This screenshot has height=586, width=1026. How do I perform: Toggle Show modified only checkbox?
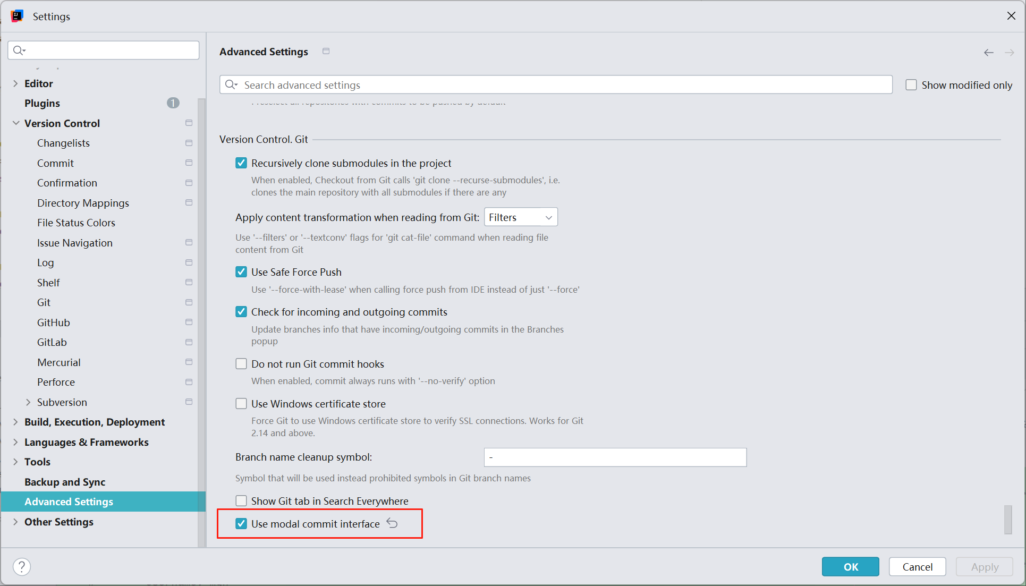911,85
